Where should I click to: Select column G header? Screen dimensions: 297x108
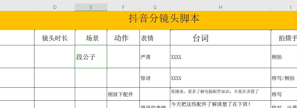pyautogui.click(x=155, y=7)
